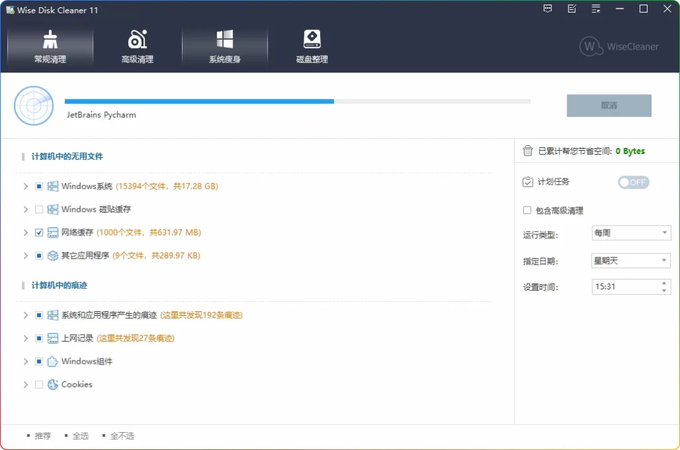
Task: Turn on the 计划任务 schedule switch
Action: click(x=633, y=182)
